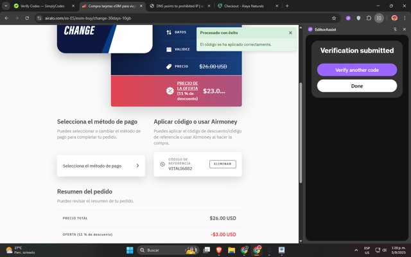Open File Explorer from the taskbar

(231, 250)
